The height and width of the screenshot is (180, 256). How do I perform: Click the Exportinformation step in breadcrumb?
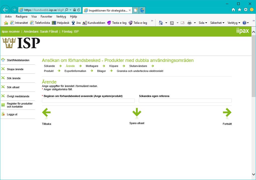coord(75,71)
